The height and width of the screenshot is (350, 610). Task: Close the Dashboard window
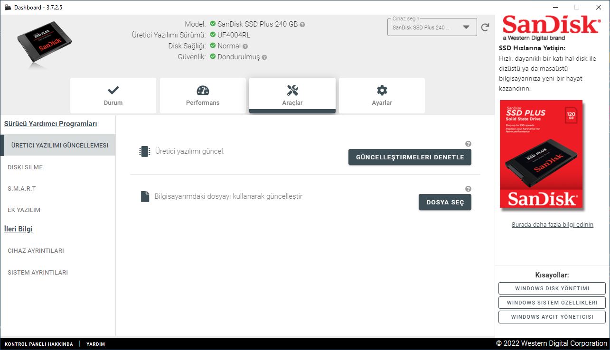click(x=599, y=7)
